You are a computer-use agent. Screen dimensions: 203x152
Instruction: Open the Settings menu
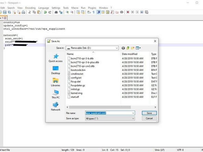56,8
